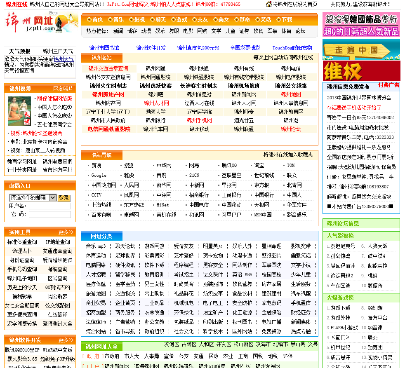The width and height of the screenshot is (405, 368).
Task: Click 将锦州在线加入收藏夹 link
Action: tap(288, 155)
